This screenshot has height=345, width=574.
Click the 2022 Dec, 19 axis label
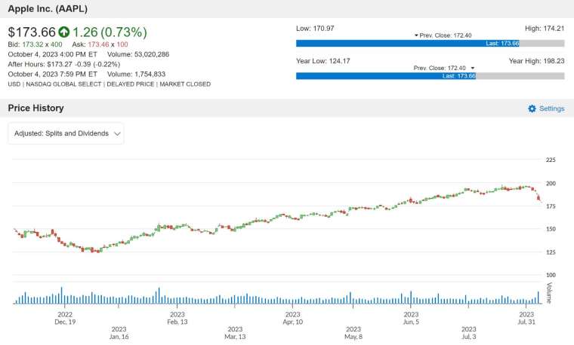coord(65,318)
